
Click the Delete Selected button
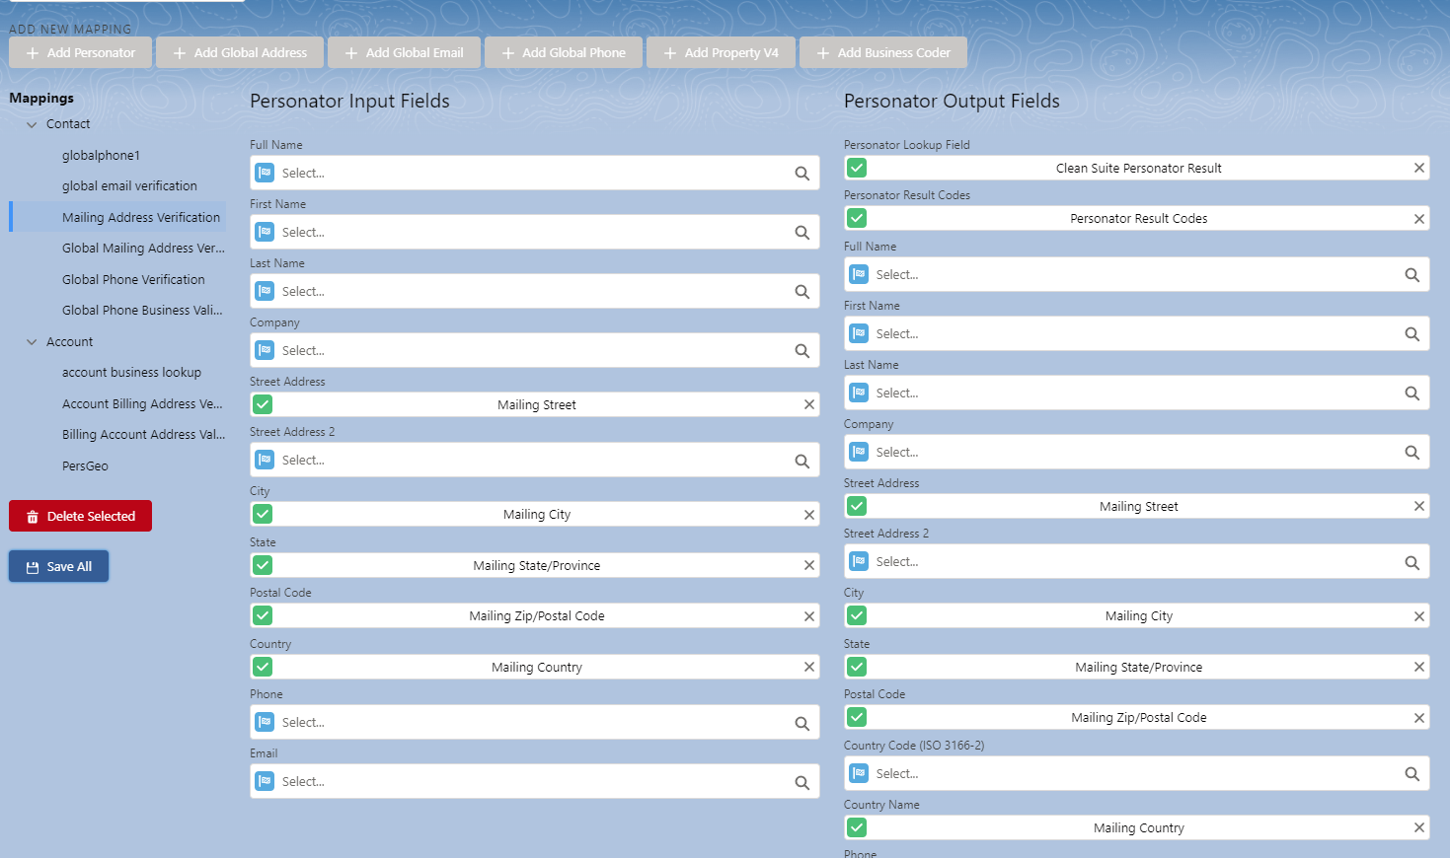(x=81, y=516)
